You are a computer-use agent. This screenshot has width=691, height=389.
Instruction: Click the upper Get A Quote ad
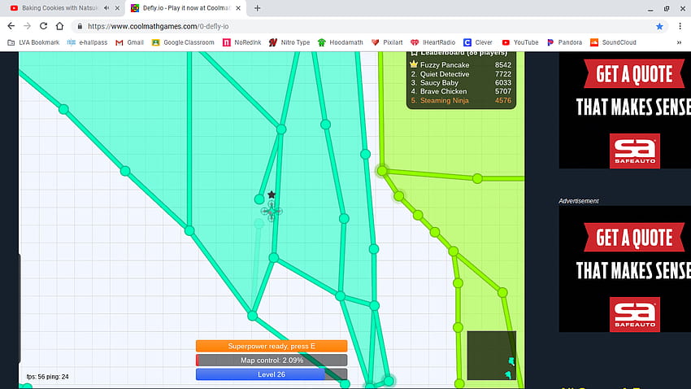[x=625, y=110]
